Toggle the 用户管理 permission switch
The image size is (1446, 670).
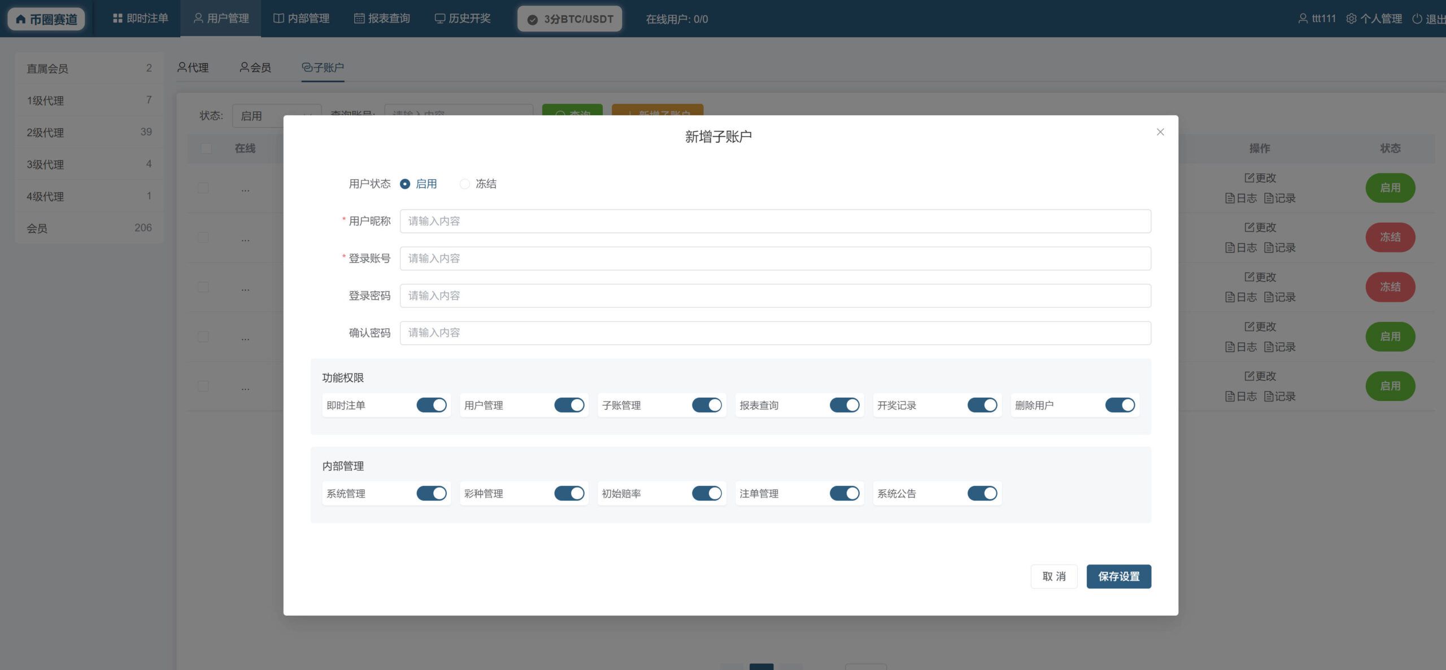pos(569,405)
